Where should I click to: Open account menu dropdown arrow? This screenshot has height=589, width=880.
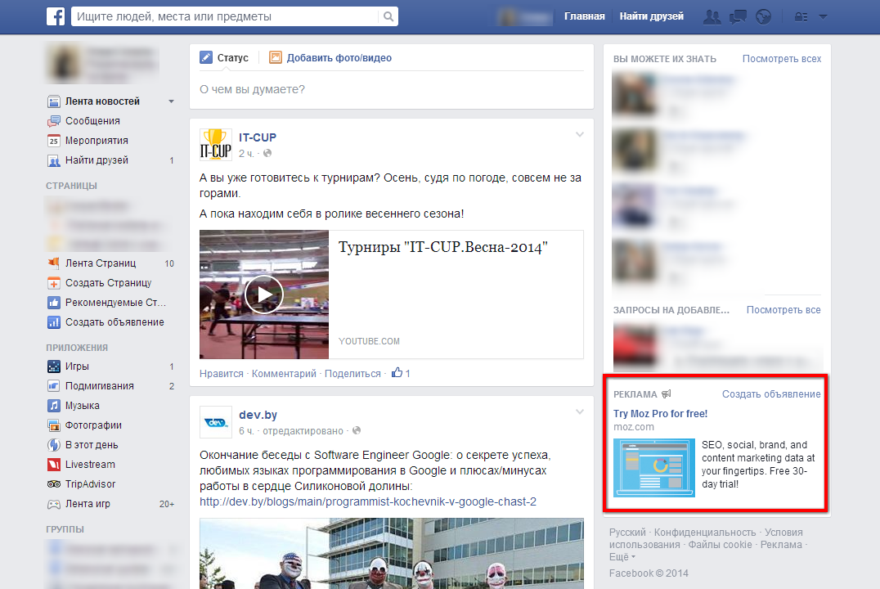(x=824, y=17)
